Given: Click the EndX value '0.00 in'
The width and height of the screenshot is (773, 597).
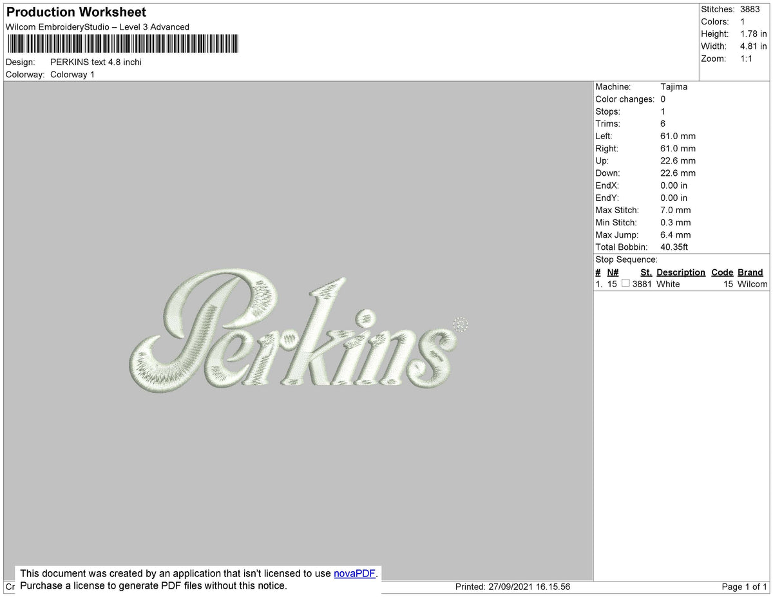Looking at the screenshot, I should [674, 185].
